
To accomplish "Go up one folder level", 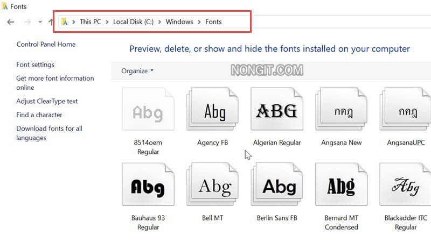I will tap(51, 22).
